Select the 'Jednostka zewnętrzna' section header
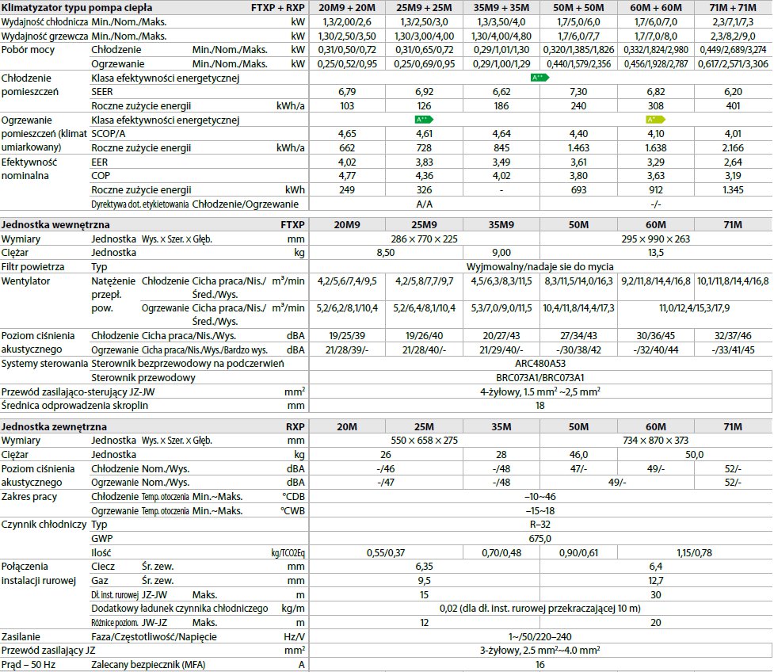The height and width of the screenshot is (672, 774). [54, 426]
